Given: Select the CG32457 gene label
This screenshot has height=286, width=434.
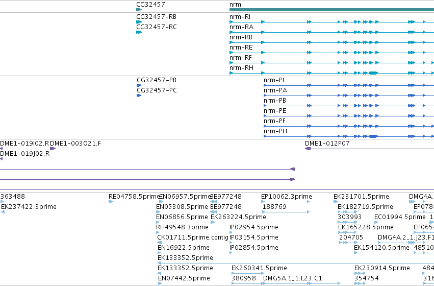Looking at the screenshot, I should tap(150, 5).
